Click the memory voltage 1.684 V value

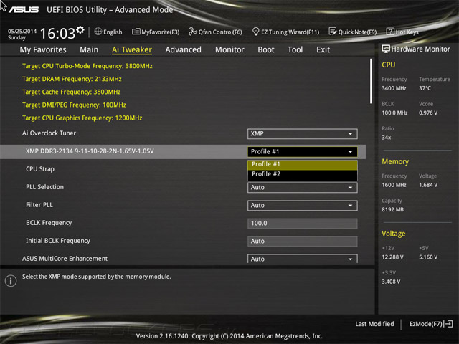(428, 185)
